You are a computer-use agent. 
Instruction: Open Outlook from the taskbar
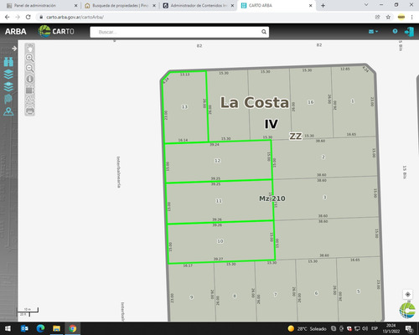point(24,328)
